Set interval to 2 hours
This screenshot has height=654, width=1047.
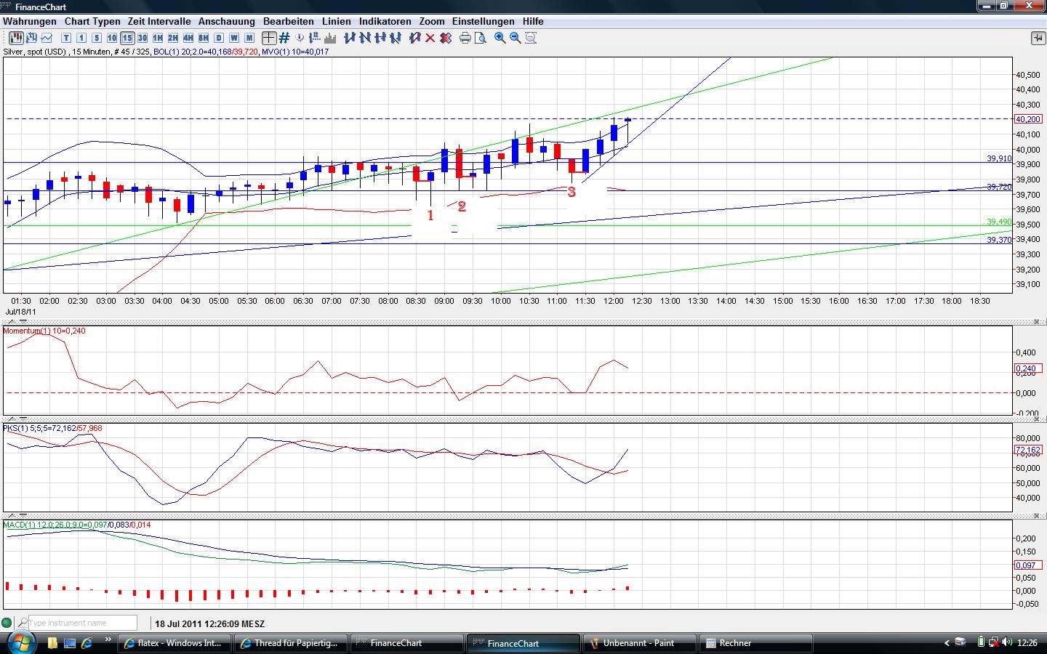(x=173, y=38)
